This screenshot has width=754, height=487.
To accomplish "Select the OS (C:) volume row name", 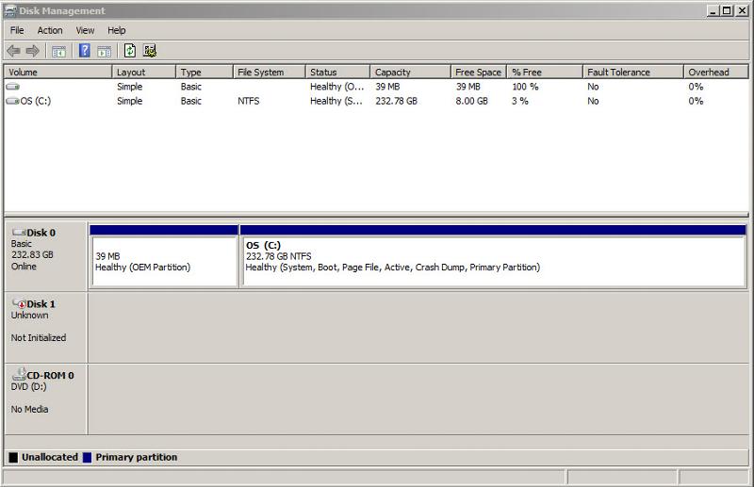I will 36,101.
